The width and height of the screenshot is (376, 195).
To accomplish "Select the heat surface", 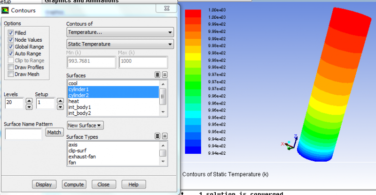I will pyautogui.click(x=113, y=101).
